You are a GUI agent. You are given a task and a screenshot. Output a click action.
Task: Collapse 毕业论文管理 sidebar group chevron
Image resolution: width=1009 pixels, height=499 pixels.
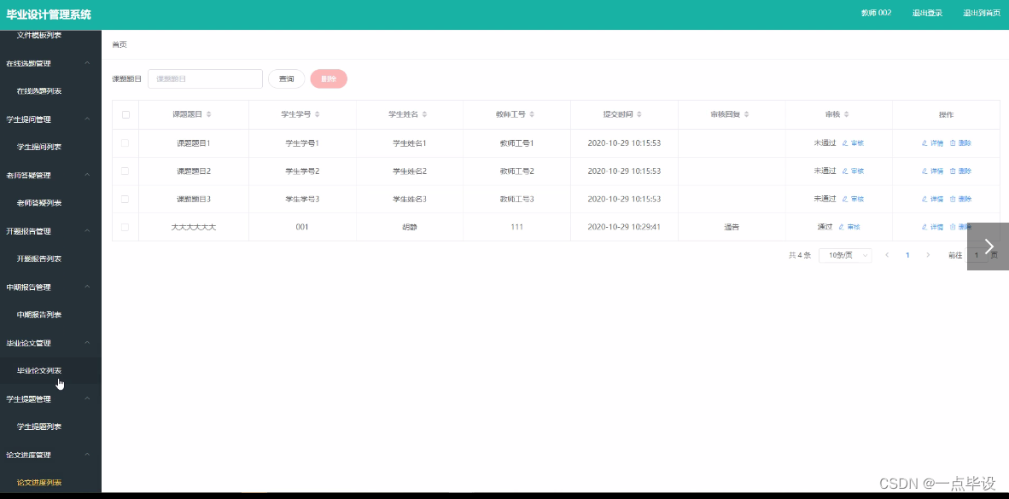click(88, 343)
